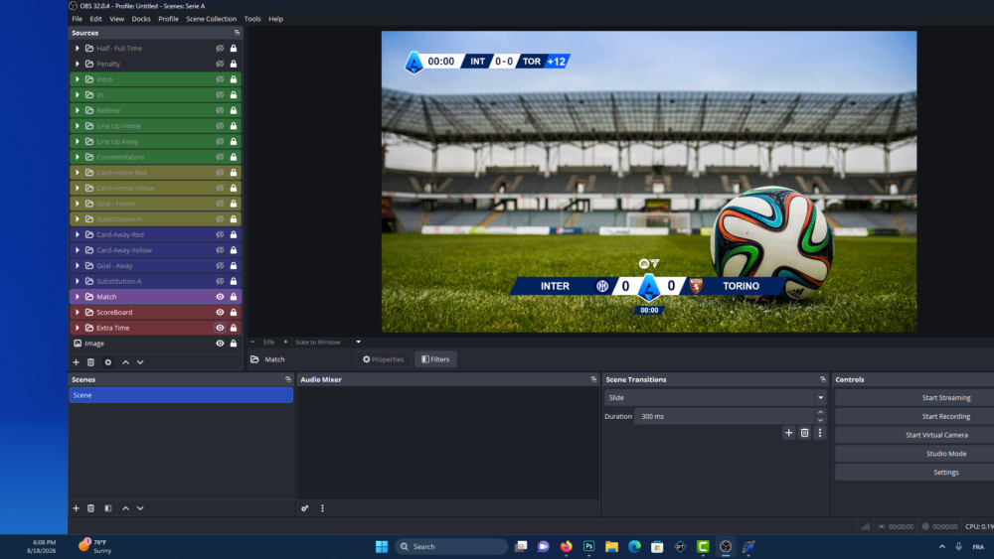Move the scene up in the Scenes toolbar

coord(125,508)
